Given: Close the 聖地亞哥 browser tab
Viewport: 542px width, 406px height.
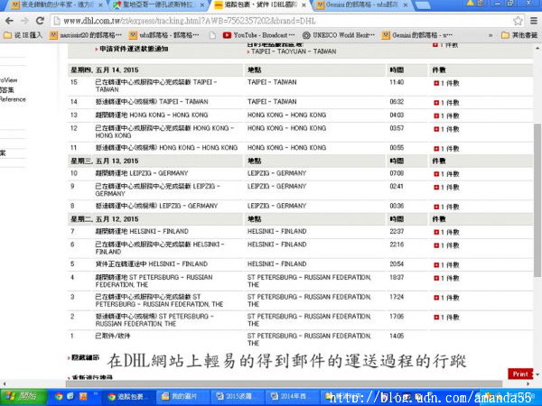Looking at the screenshot, I should [x=201, y=5].
